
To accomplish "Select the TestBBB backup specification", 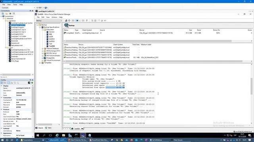I will point(52,46).
